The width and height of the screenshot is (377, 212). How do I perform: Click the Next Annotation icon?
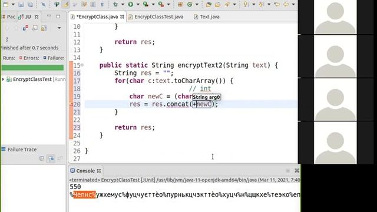click(x=246, y=4)
